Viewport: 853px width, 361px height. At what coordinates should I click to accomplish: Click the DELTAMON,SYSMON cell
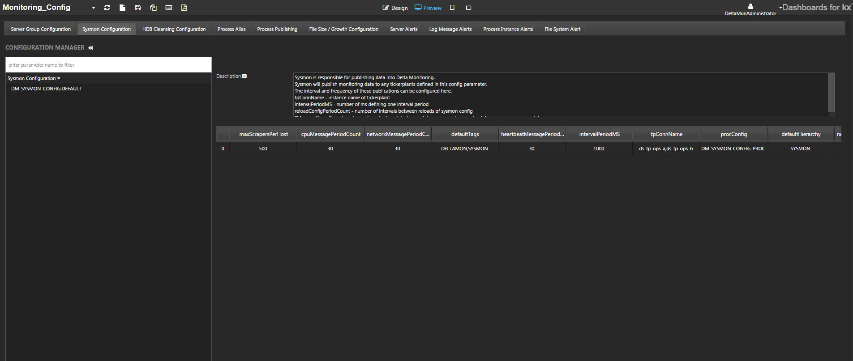click(x=465, y=149)
